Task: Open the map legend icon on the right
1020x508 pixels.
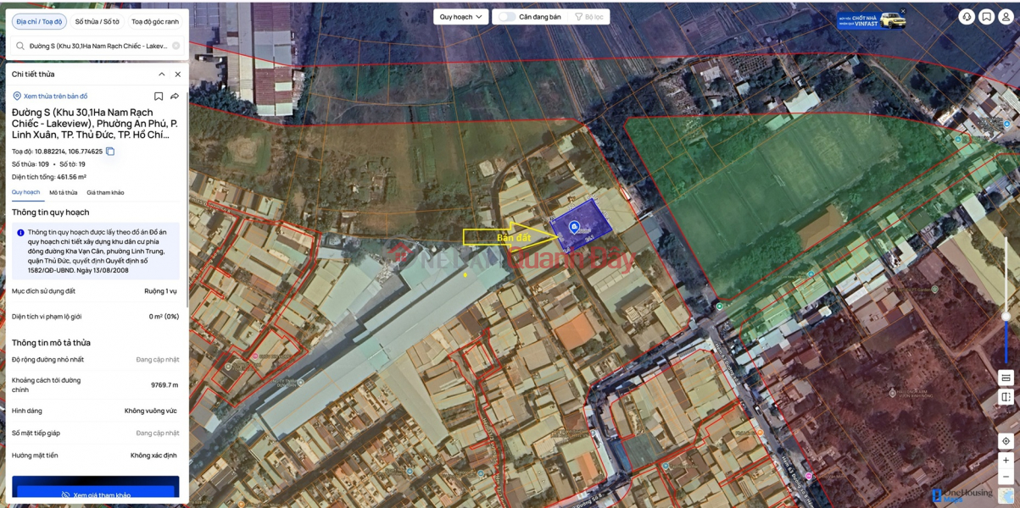Action: click(1005, 378)
